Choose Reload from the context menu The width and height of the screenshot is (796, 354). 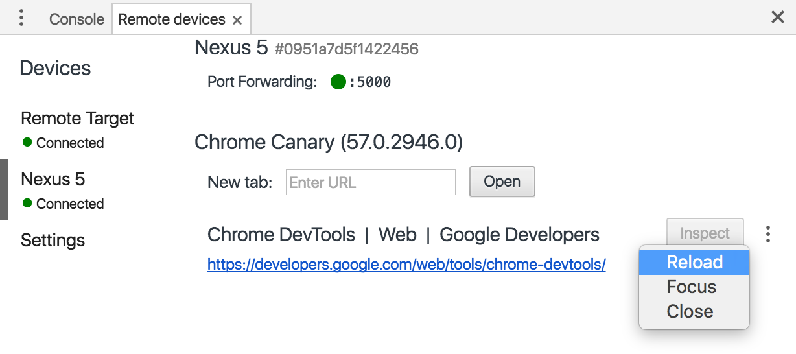694,263
